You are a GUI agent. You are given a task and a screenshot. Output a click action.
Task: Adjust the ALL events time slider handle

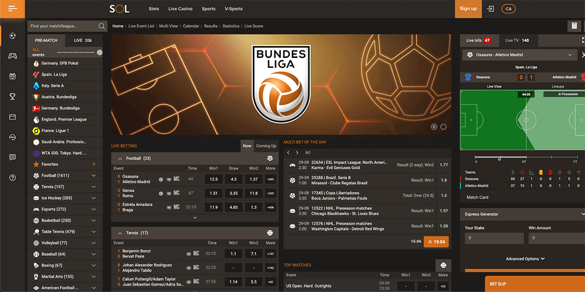coord(99,53)
